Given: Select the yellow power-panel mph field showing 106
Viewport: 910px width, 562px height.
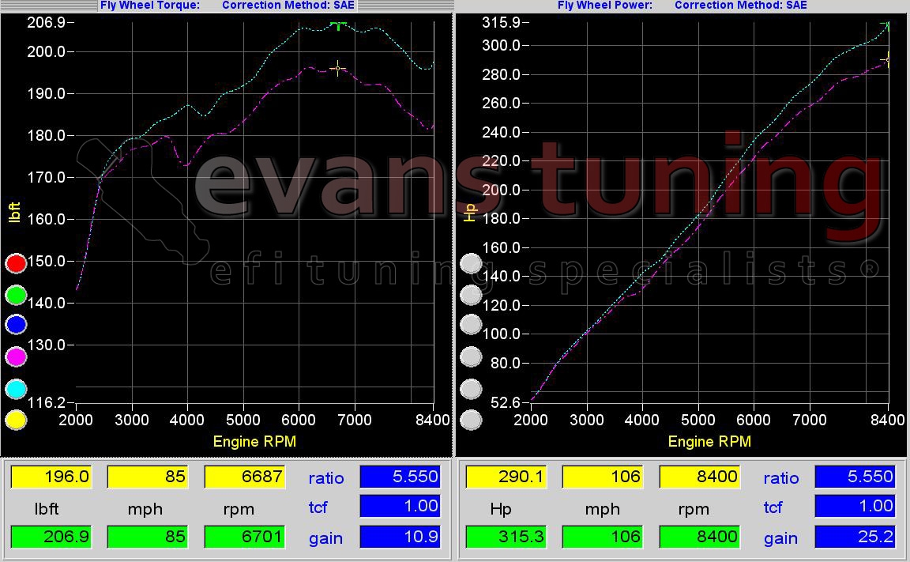Looking at the screenshot, I should click(603, 477).
